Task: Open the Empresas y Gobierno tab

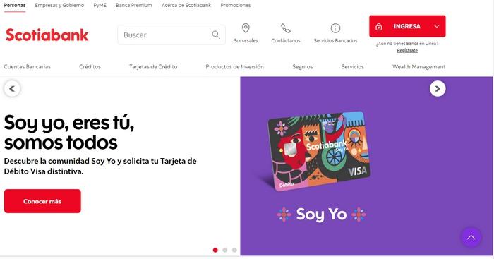Action: pyautogui.click(x=59, y=6)
